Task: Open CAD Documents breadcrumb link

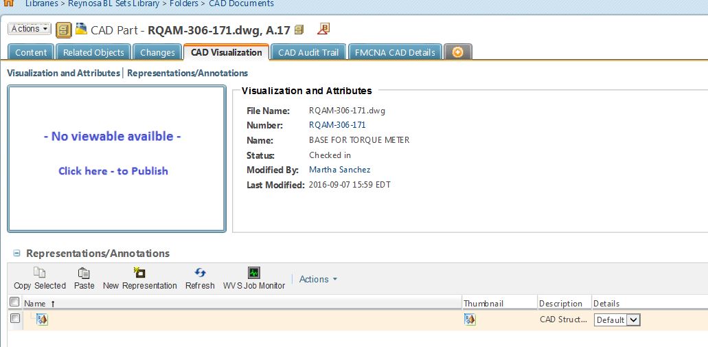Action: coord(241,3)
